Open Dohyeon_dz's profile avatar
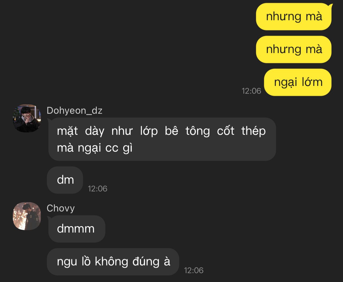 (27, 118)
